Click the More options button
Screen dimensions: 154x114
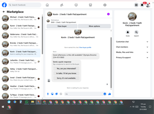(94, 26)
